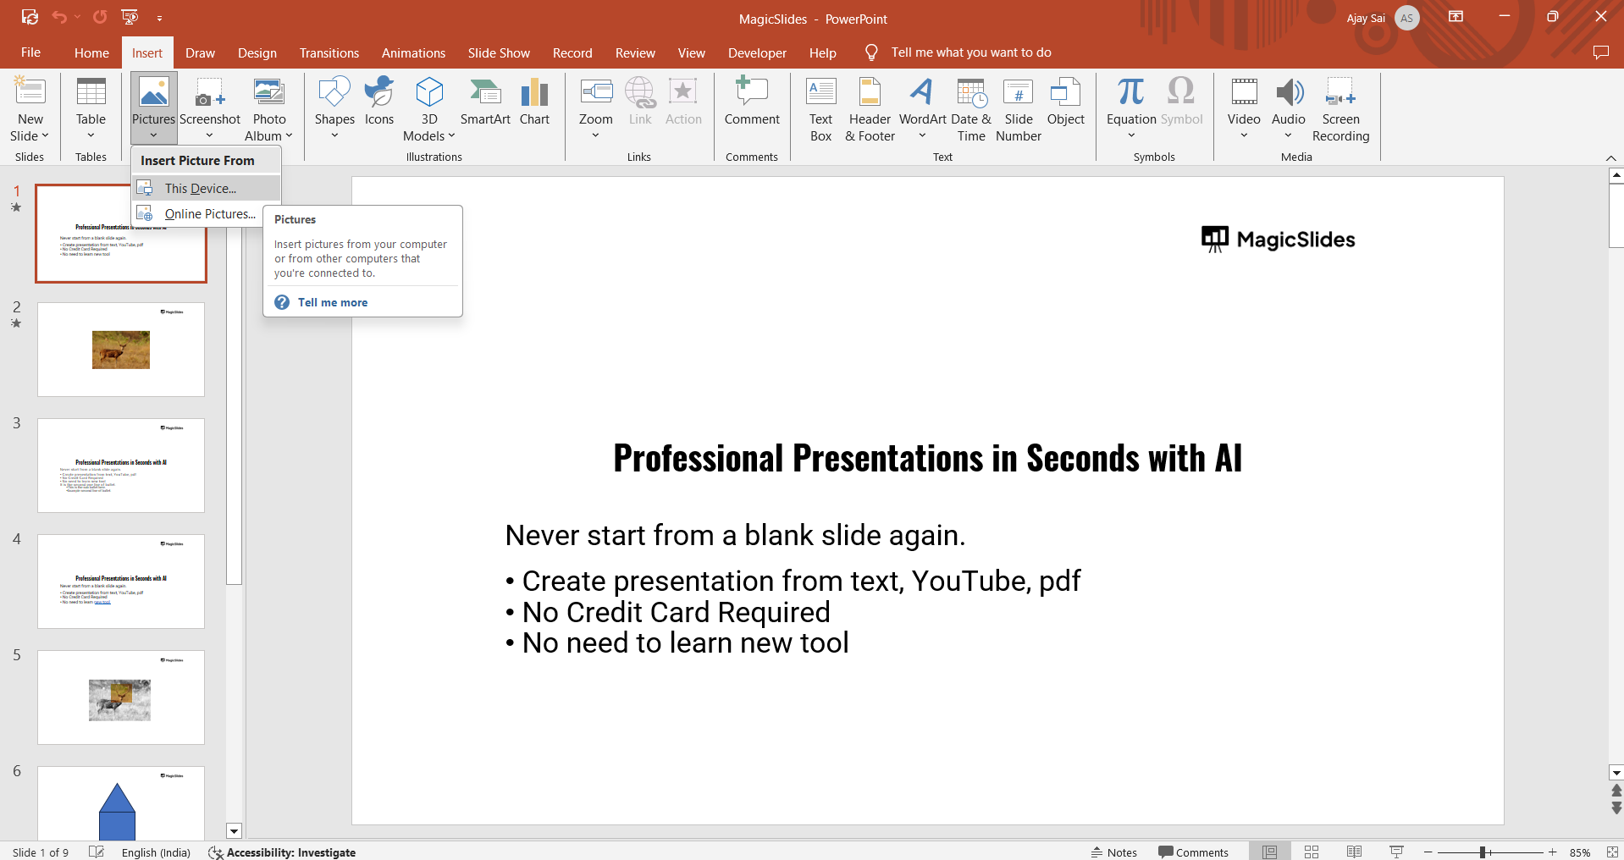Open Accessibility: Investigate in status bar
This screenshot has width=1624, height=860.
(283, 852)
